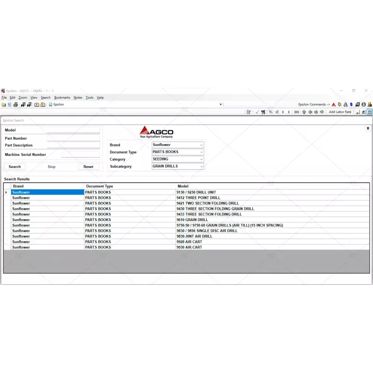Screen dimensions: 373x373
Task: Expand the Document Type dropdown
Action: pyautogui.click(x=202, y=152)
